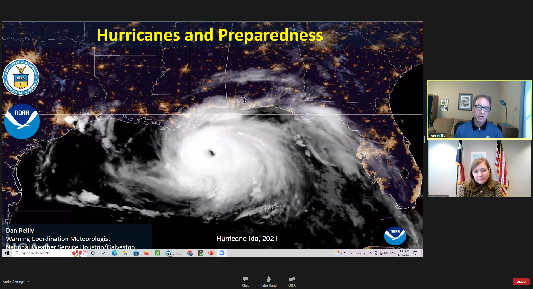Viewport: 533px width, 289px height.
Task: Click PowerPoint icon in shared taskbar
Action: [x=211, y=253]
